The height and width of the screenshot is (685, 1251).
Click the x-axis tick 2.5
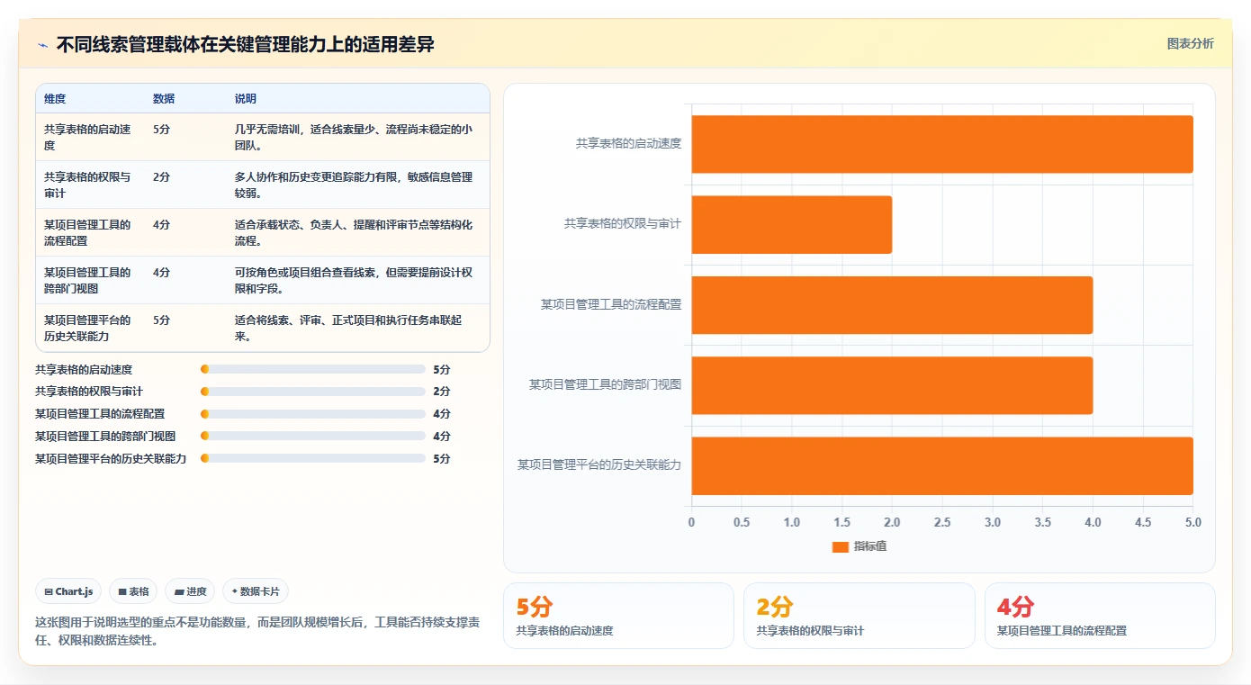[942, 522]
